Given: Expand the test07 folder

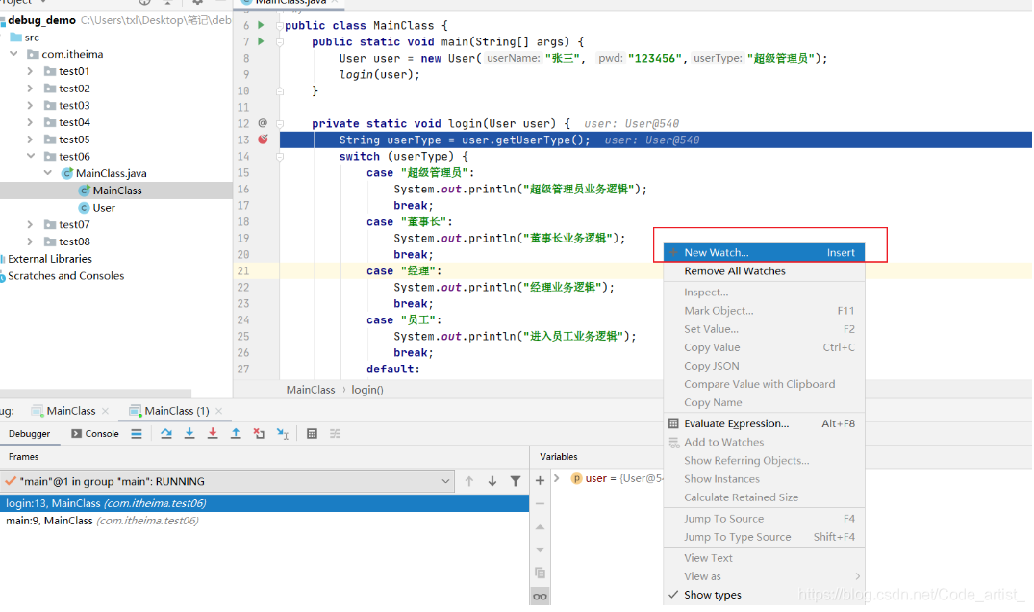Looking at the screenshot, I should coord(30,225).
